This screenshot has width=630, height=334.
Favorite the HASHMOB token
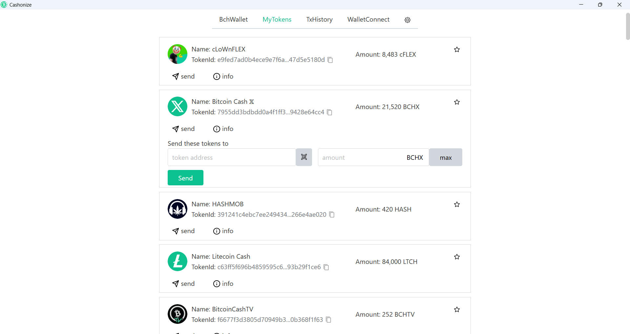(457, 204)
